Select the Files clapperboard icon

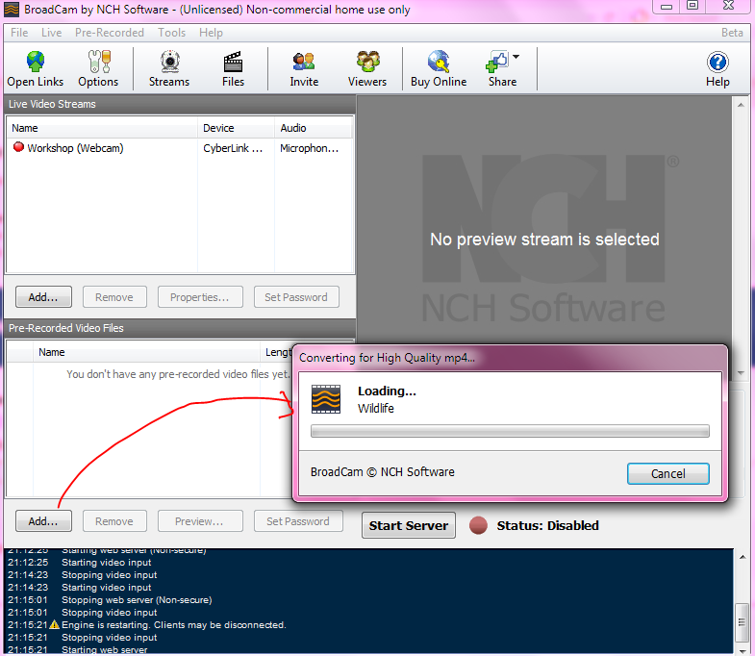coord(233,62)
